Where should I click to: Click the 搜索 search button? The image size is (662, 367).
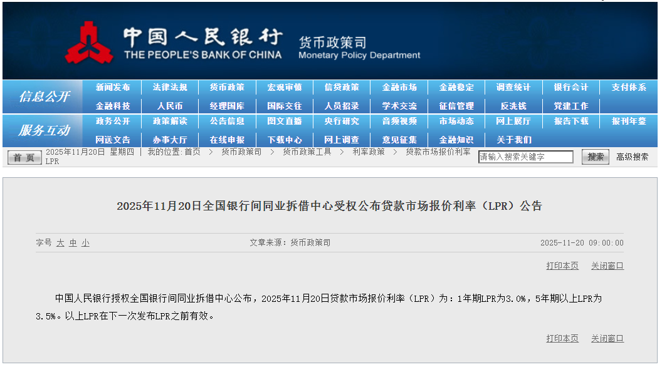594,157
